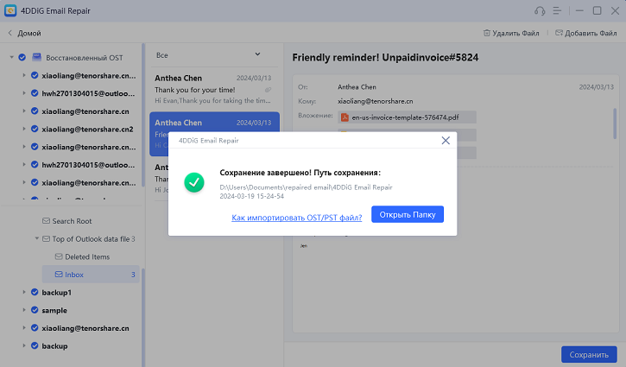Click the envelope icon beside Inbox

(59, 275)
